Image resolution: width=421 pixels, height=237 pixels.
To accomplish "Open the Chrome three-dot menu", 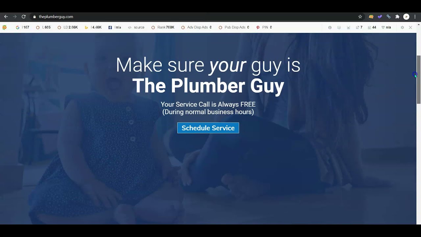I will (415, 16).
